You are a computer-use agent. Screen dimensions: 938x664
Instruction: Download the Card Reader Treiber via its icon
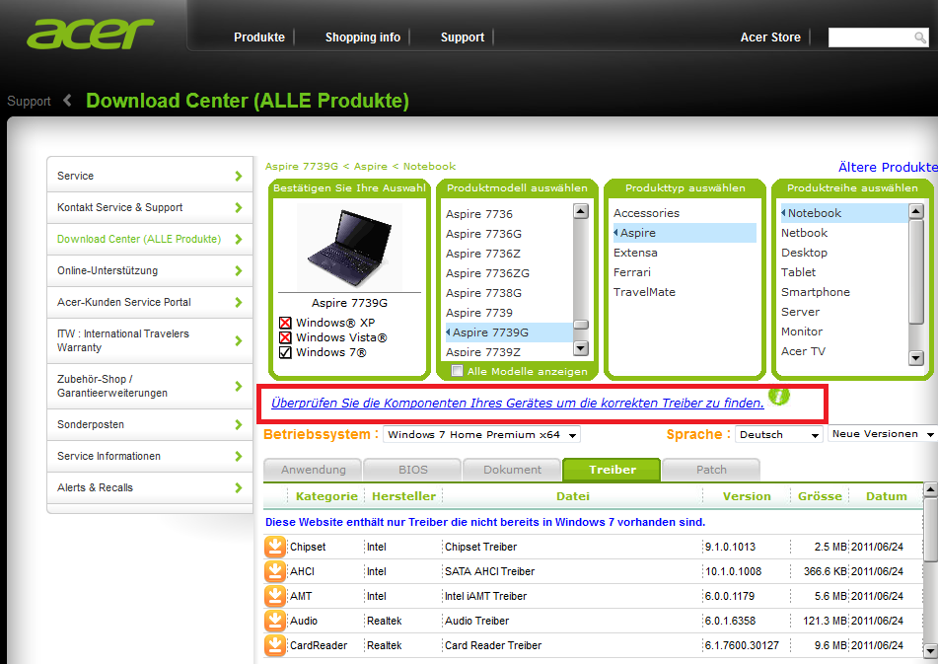pos(274,645)
